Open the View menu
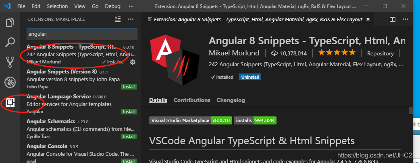The width and height of the screenshot is (420, 163). tap(79, 6)
